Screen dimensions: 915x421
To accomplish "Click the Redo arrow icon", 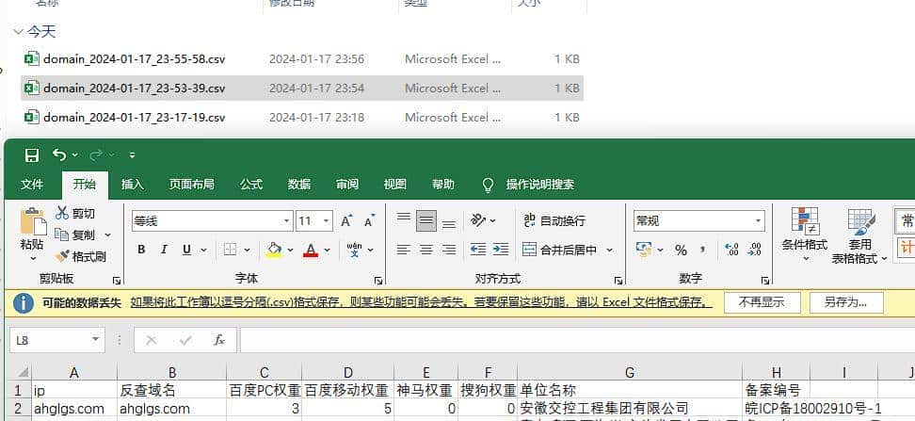I will tap(96, 154).
